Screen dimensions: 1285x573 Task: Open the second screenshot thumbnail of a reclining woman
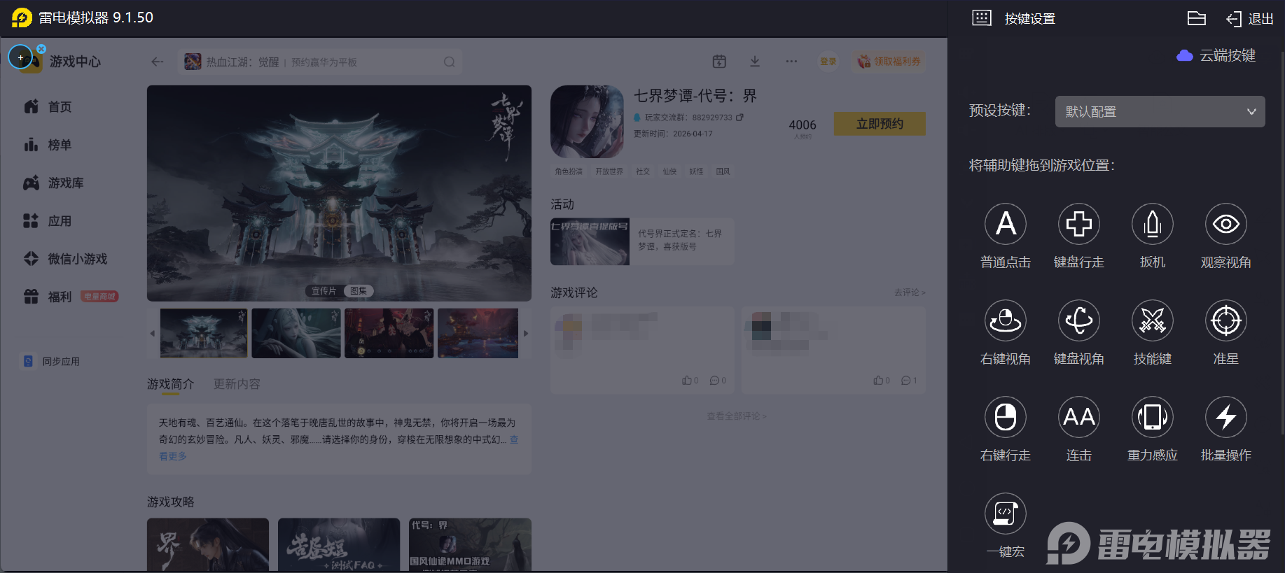(296, 333)
